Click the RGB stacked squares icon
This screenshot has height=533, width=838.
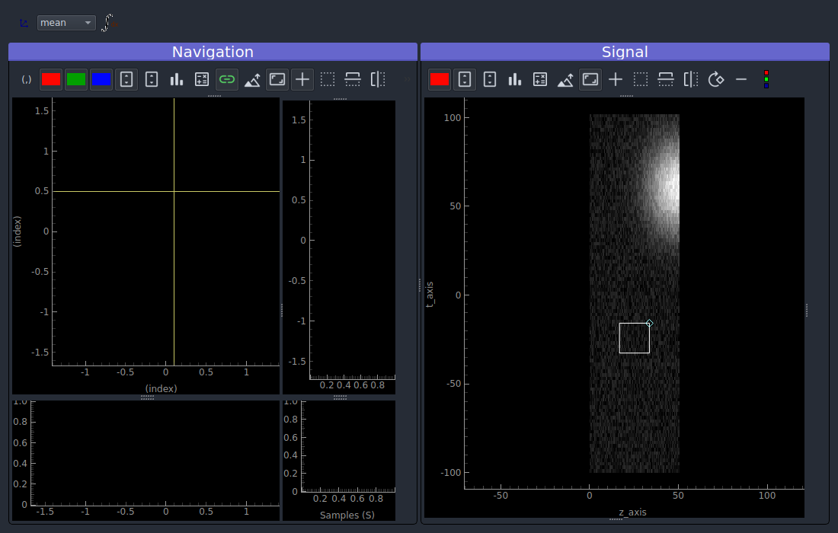pos(766,80)
